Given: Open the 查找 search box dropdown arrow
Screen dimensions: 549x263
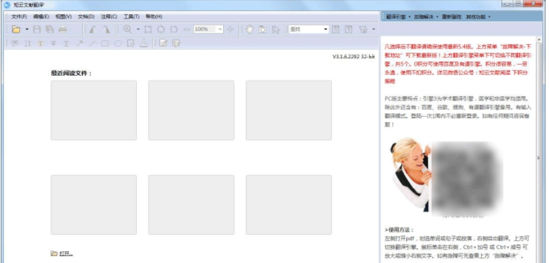Looking at the screenshot, I should point(326,29).
